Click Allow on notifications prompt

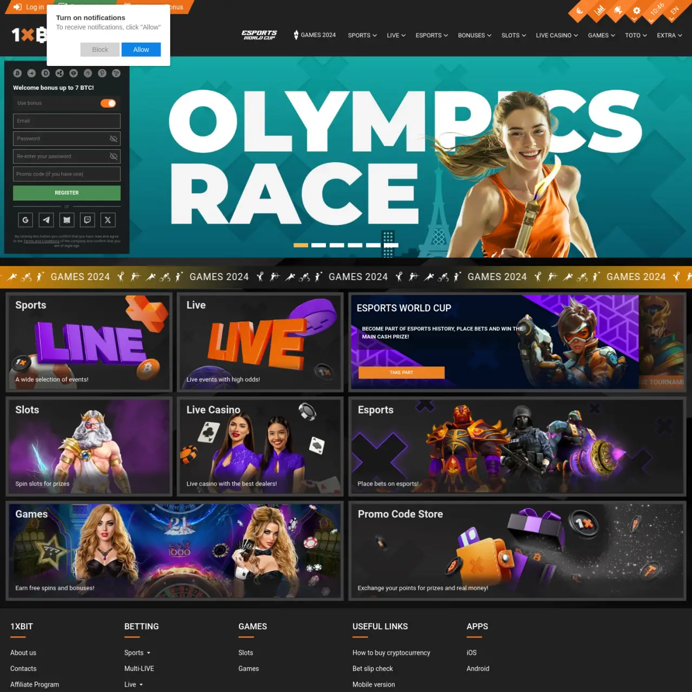coord(141,50)
